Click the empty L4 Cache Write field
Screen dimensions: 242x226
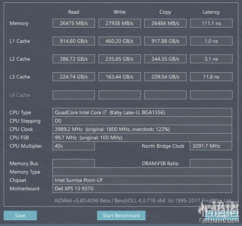click(x=120, y=95)
